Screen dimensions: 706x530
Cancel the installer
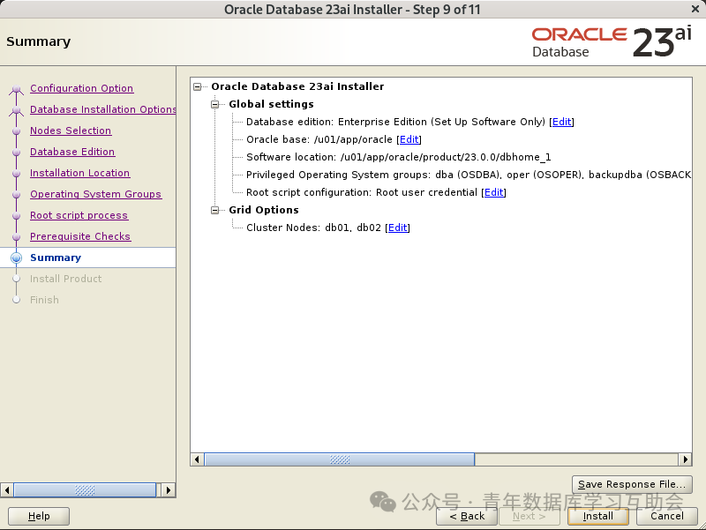click(667, 516)
